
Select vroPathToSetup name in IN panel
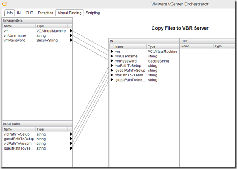(128, 65)
